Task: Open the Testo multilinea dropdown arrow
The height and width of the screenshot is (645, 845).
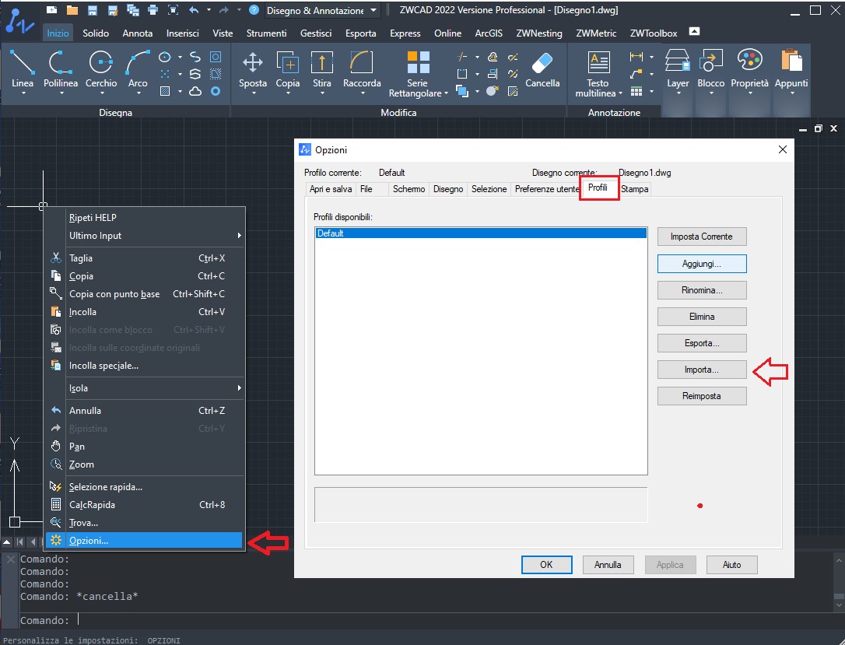Action: [620, 93]
